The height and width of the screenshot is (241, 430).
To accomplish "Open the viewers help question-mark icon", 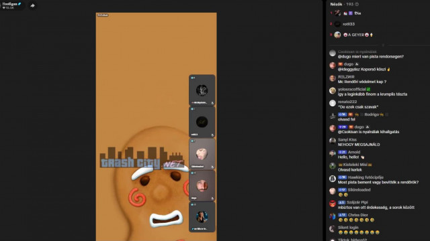I will 357,5.
